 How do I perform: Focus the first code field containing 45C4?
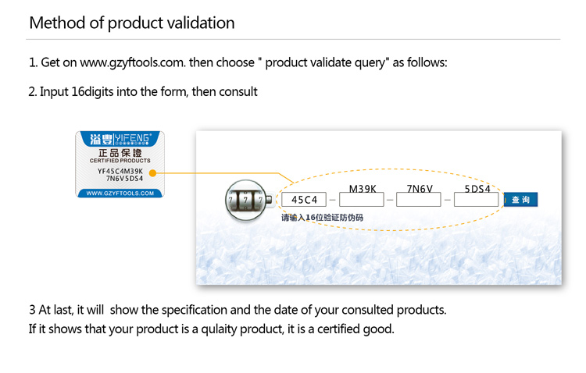coord(304,200)
